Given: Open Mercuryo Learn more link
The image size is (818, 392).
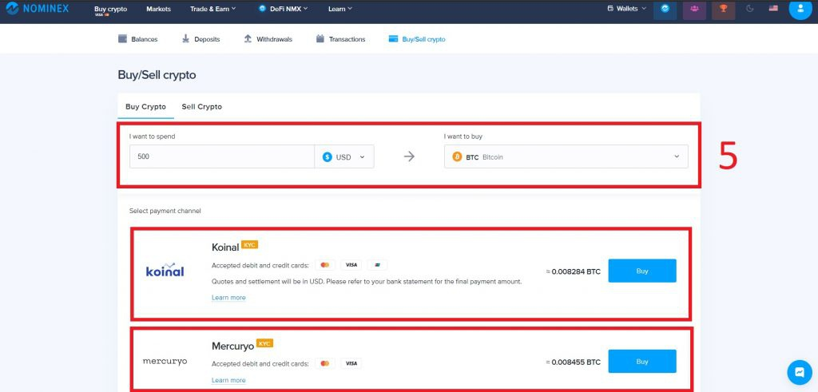Looking at the screenshot, I should click(228, 380).
